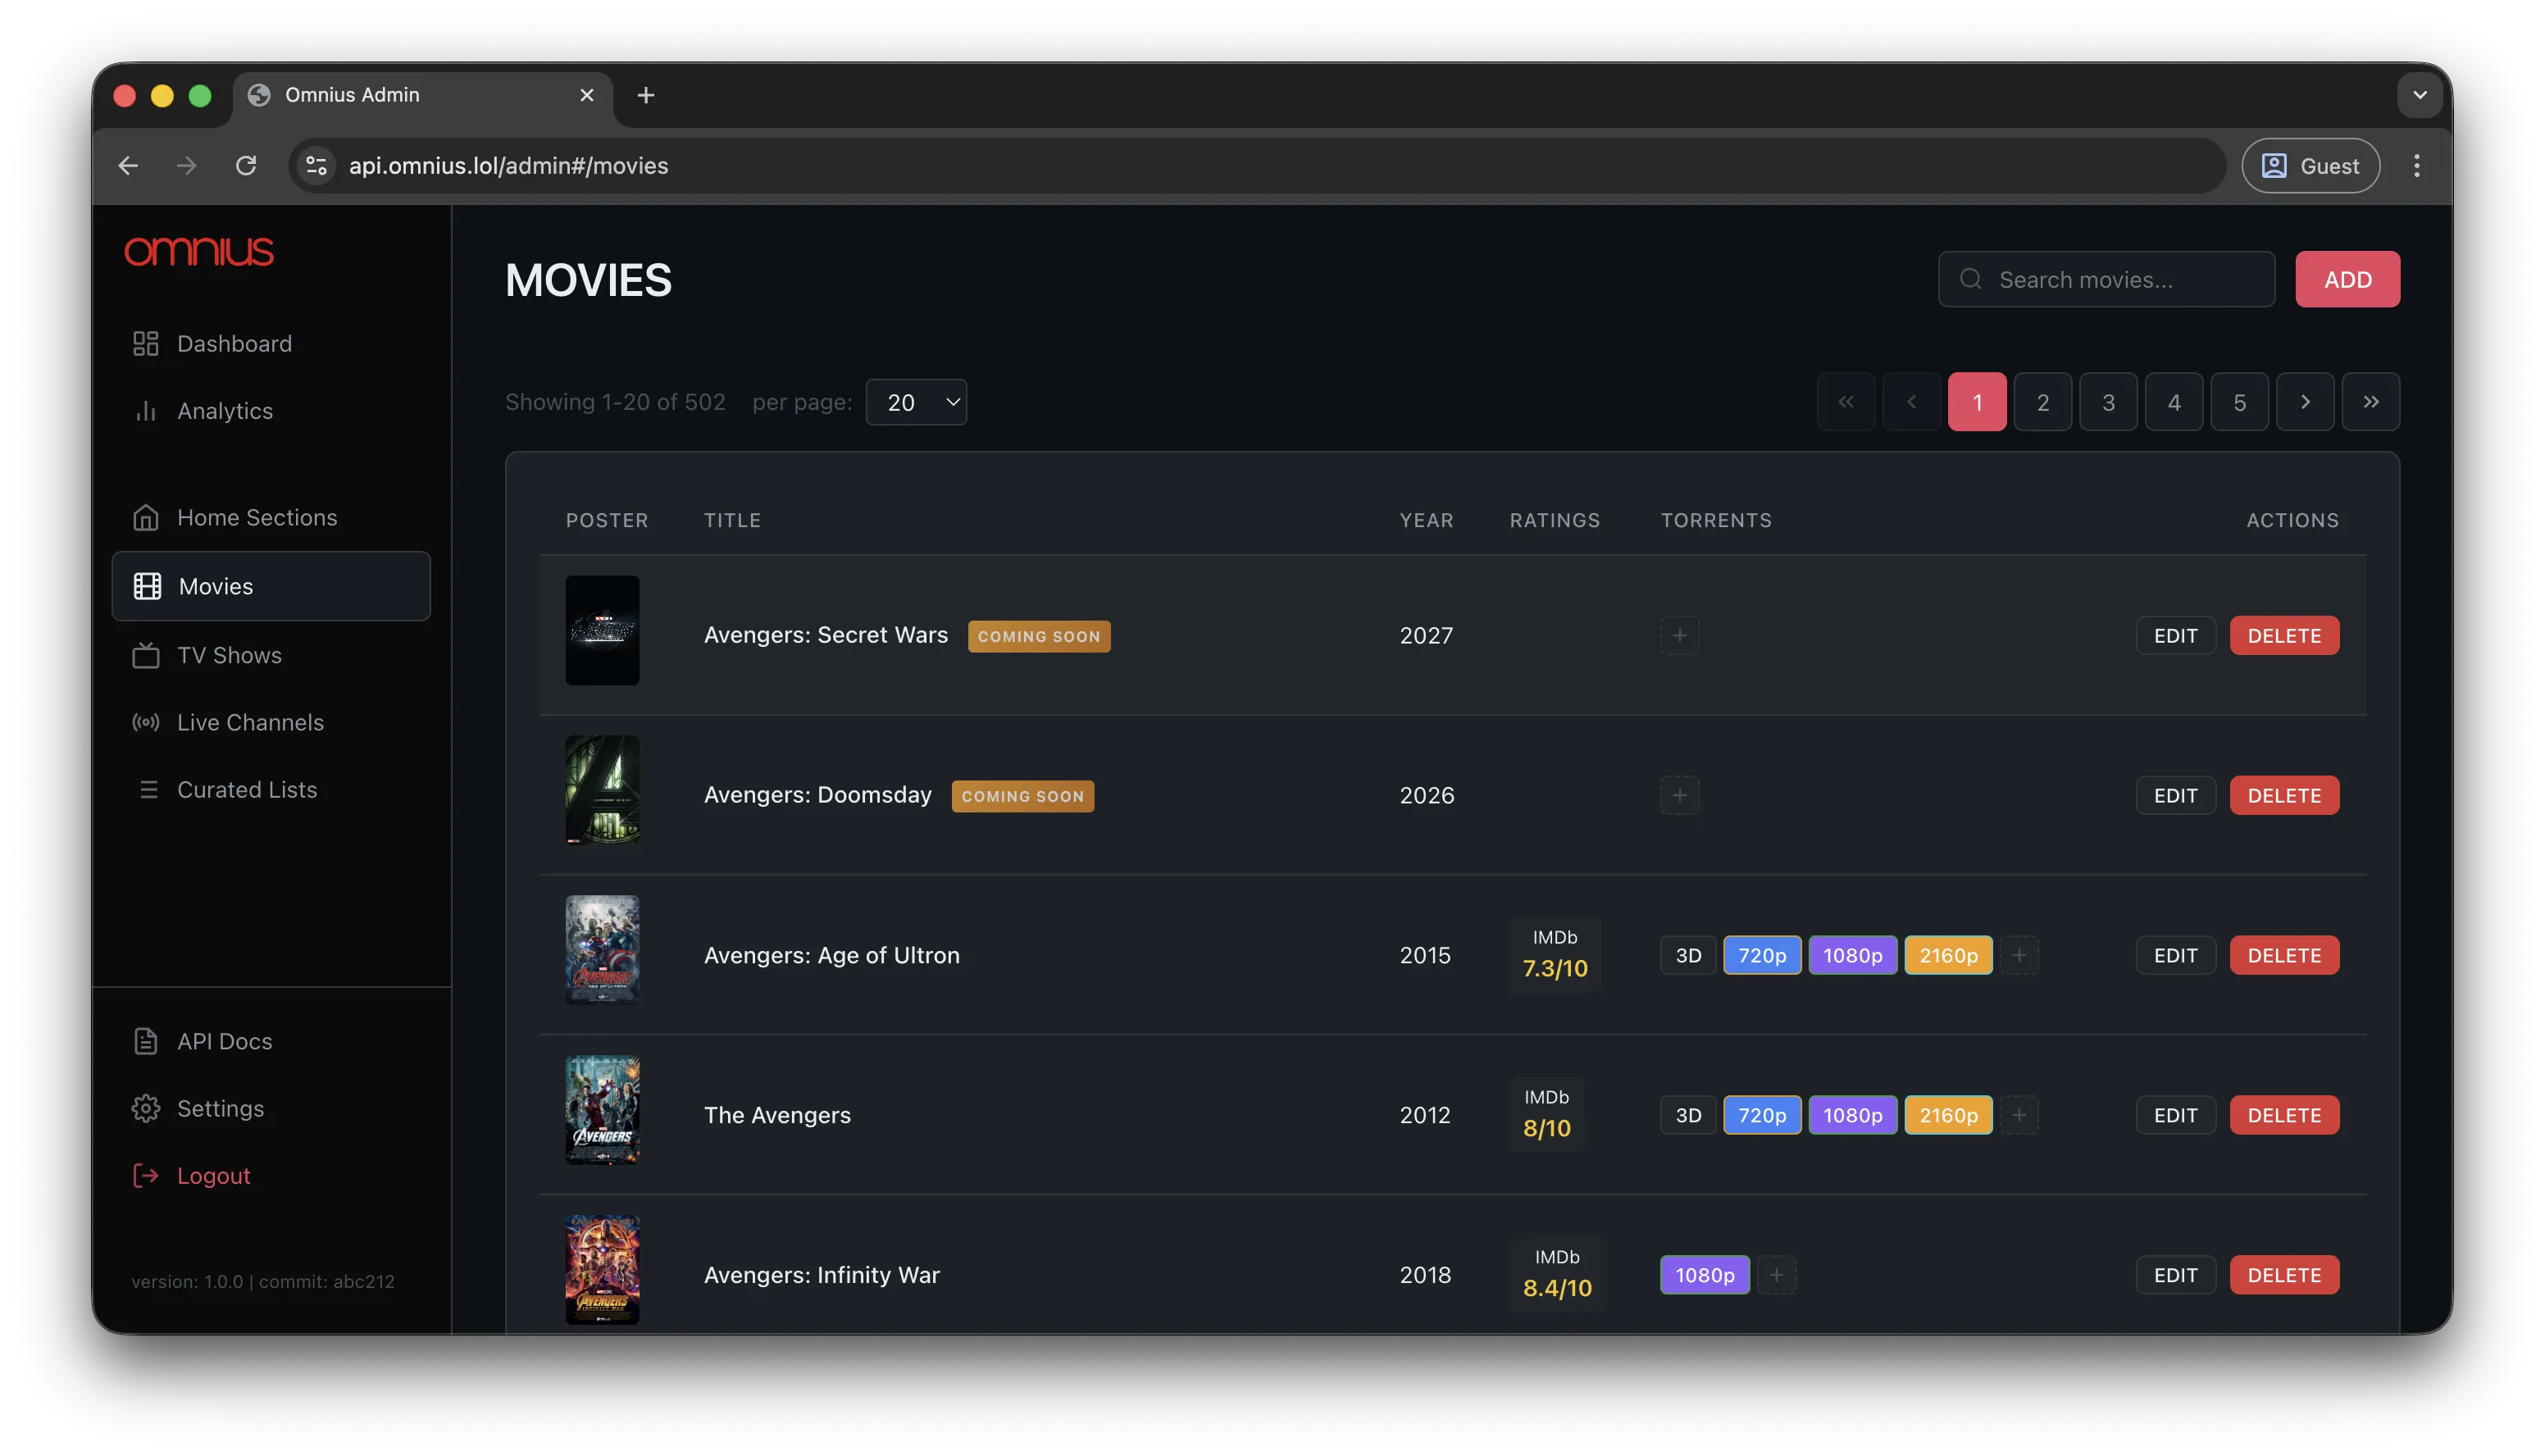This screenshot has width=2545, height=1456.
Task: Delete Avengers: Secret Wars
Action: point(2284,635)
